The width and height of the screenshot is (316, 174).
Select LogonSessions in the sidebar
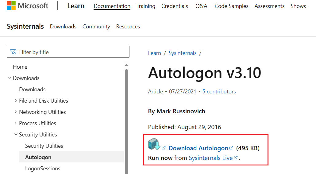coord(43,169)
